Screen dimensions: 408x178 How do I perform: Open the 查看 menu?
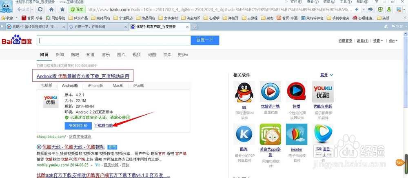[312, 2]
